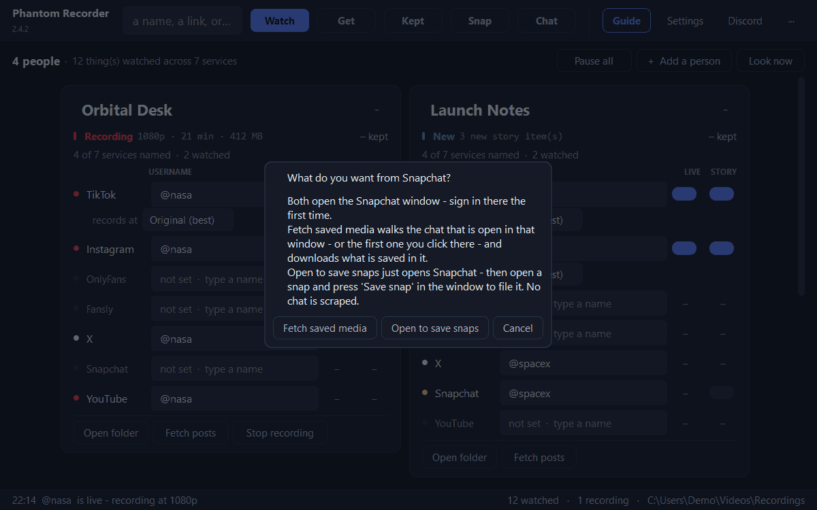The image size is (817, 510).
Task: Choose 'Fetch saved media' in the dialog
Action: [325, 328]
